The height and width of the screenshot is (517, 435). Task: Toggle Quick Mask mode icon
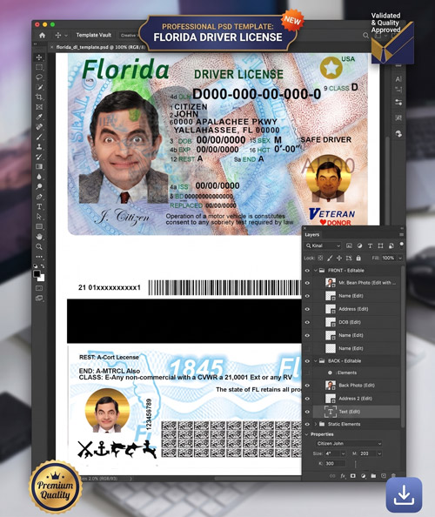pyautogui.click(x=39, y=288)
